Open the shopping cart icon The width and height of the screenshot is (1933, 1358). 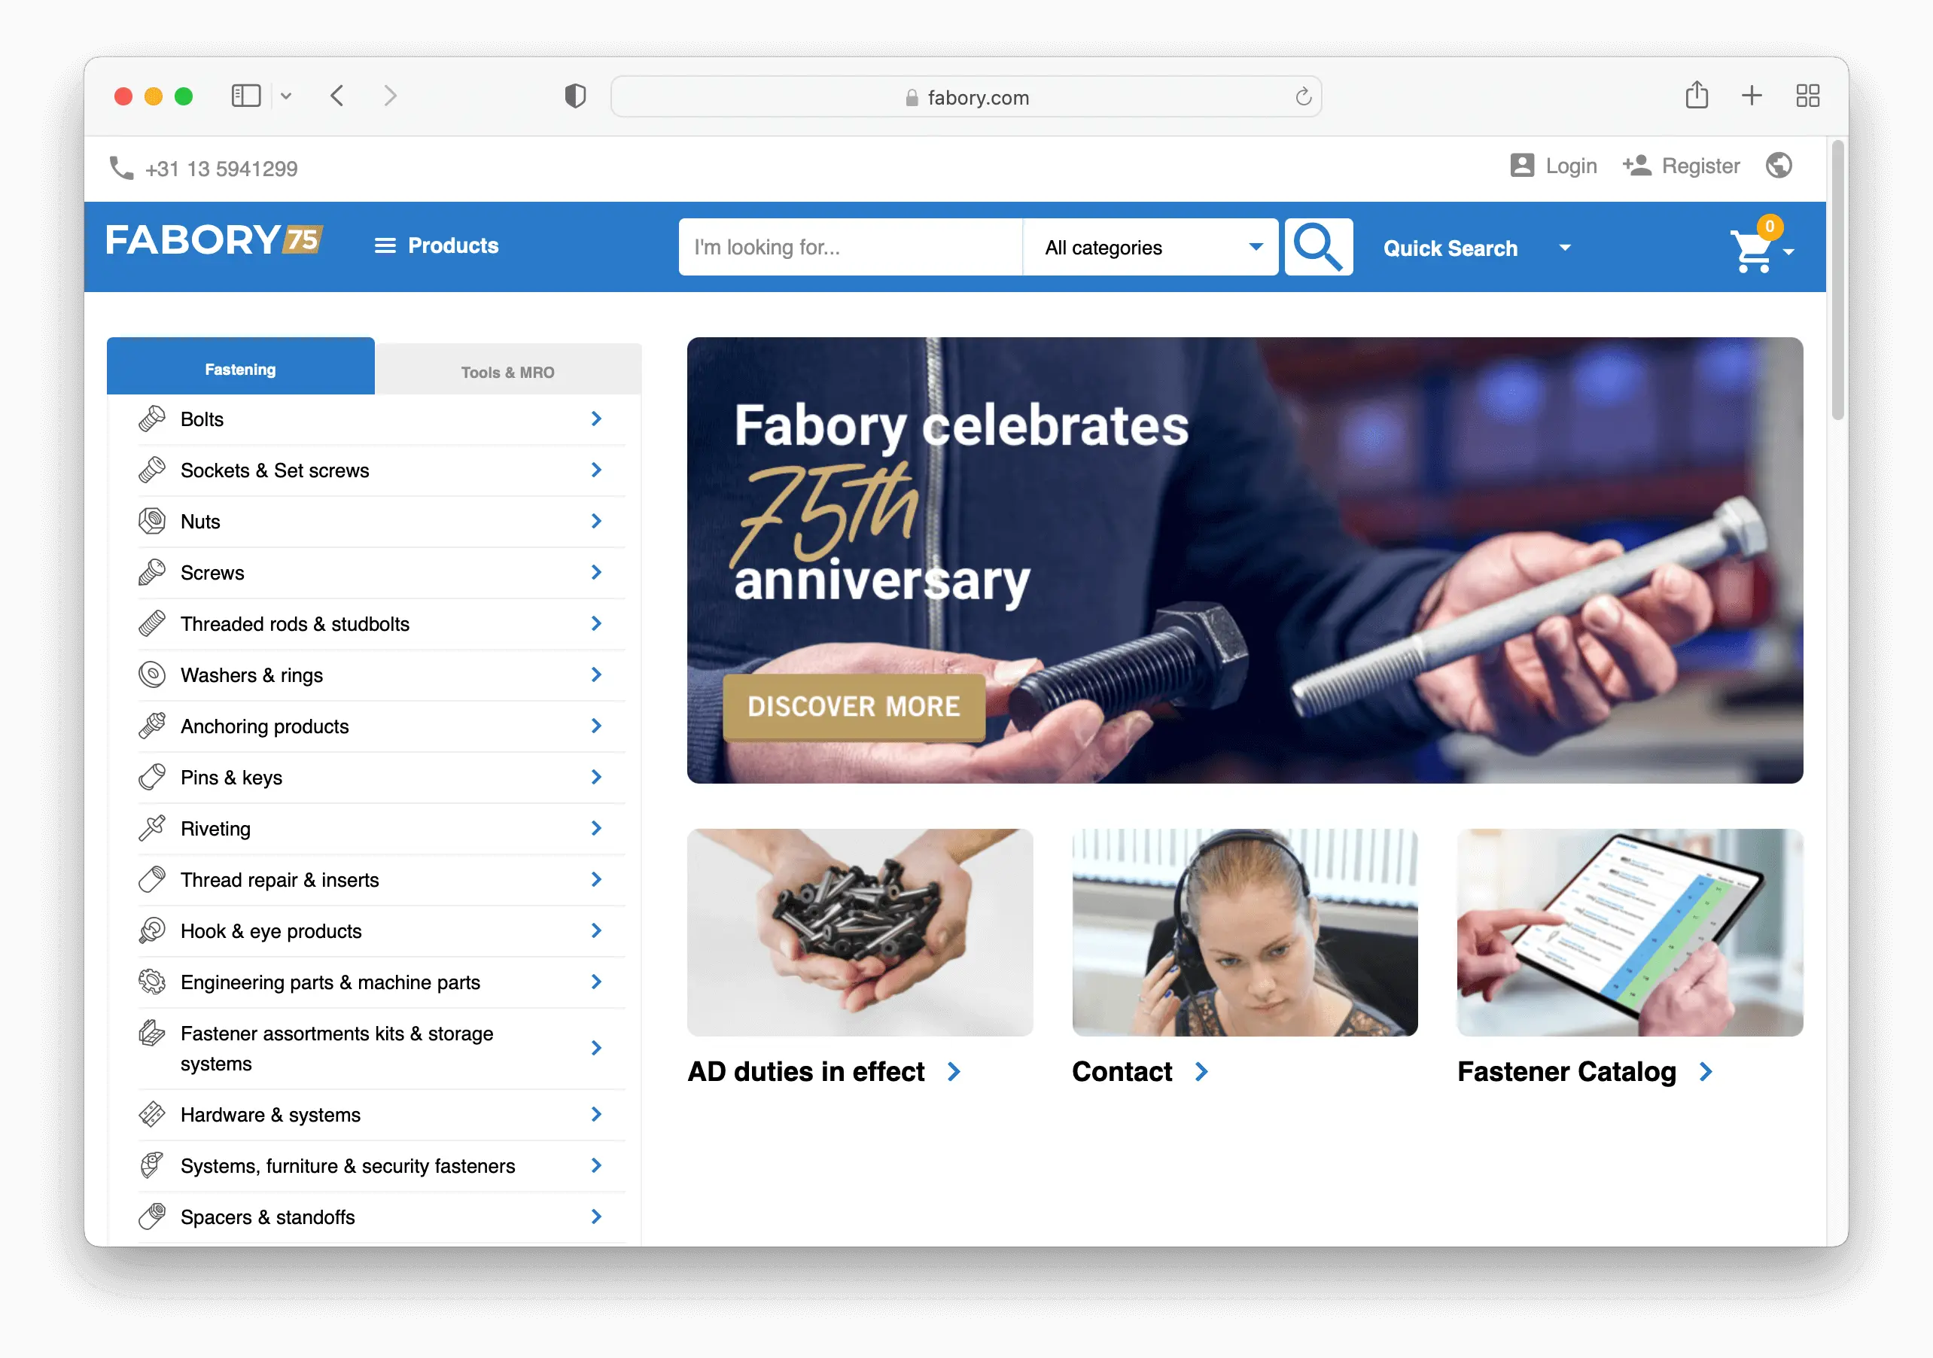(x=1753, y=251)
